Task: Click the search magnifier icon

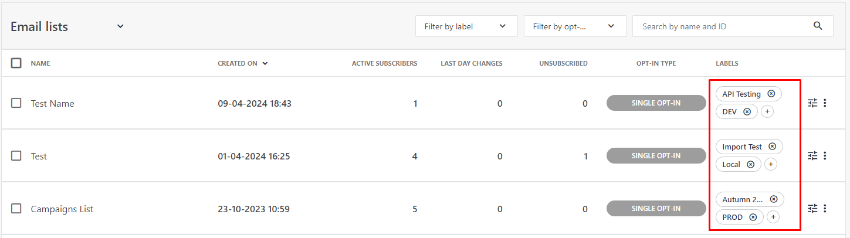Action: (x=818, y=26)
